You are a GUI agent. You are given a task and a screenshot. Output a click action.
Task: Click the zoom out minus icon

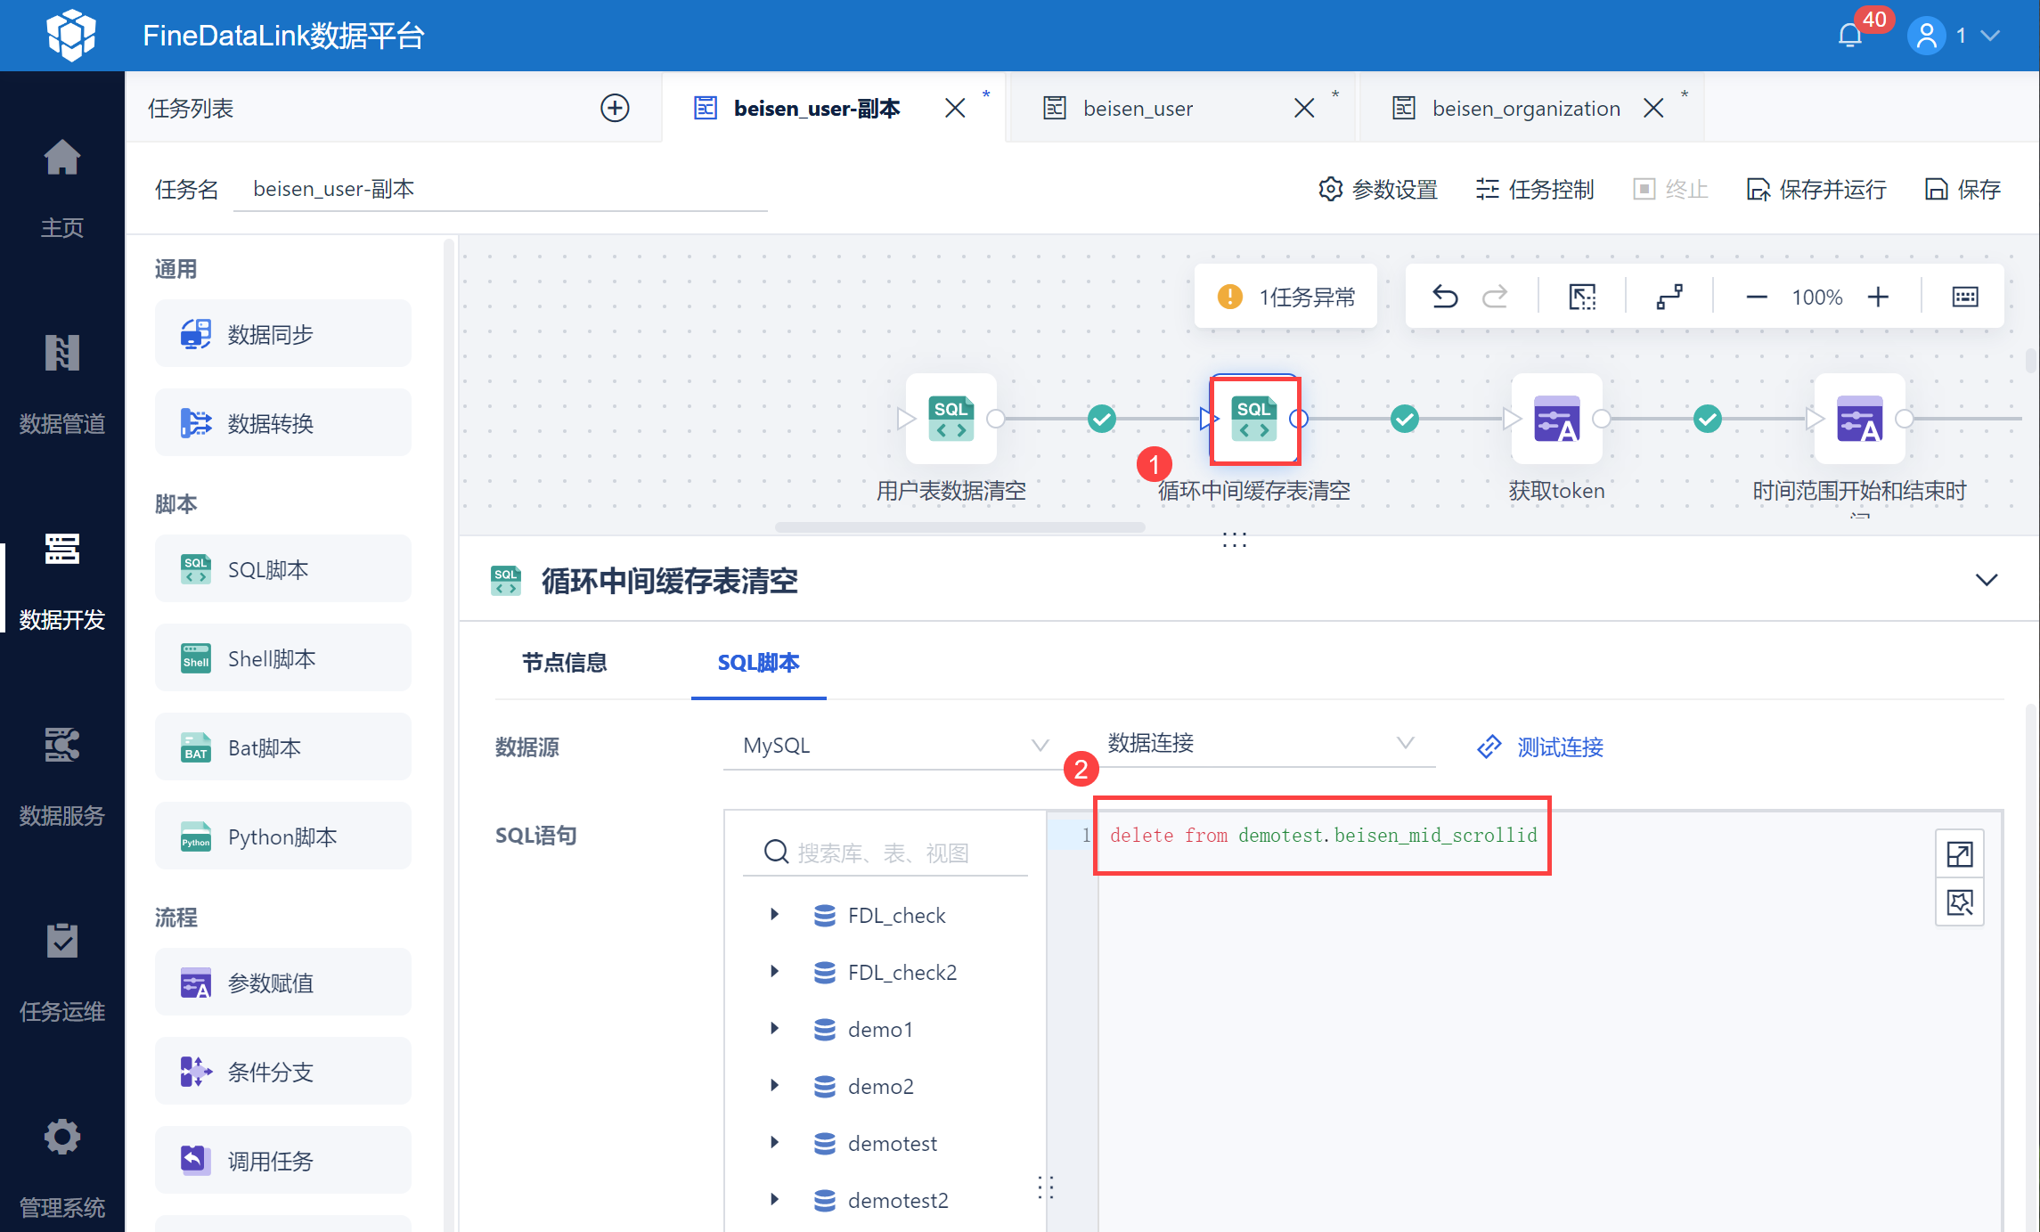pyautogui.click(x=1756, y=297)
